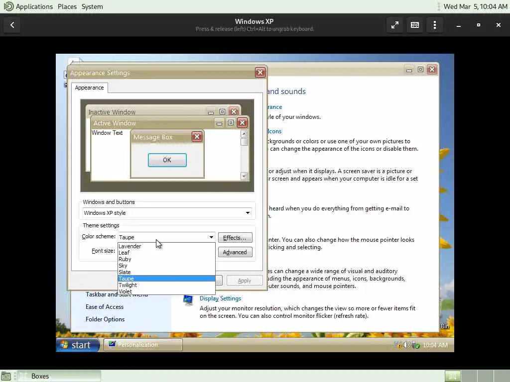Click preview Inactive Window minimize icon
The width and height of the screenshot is (510, 382).
tap(211, 112)
